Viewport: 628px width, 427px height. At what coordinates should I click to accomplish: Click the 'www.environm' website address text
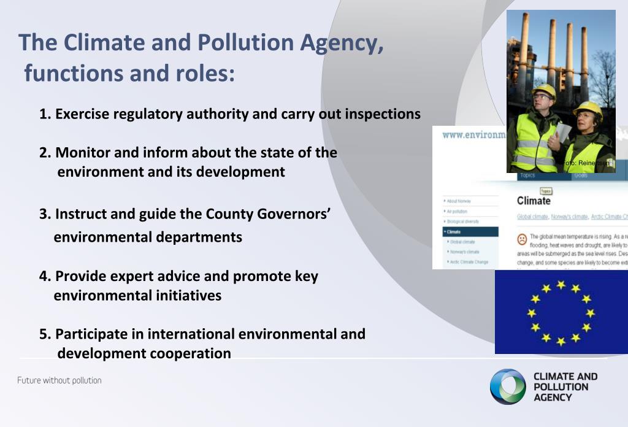tap(474, 135)
